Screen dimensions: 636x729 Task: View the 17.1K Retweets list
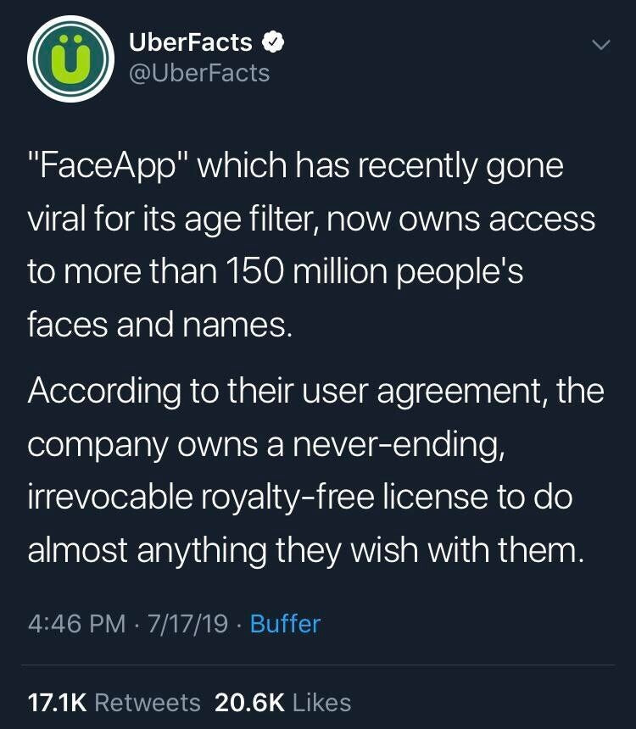[114, 702]
